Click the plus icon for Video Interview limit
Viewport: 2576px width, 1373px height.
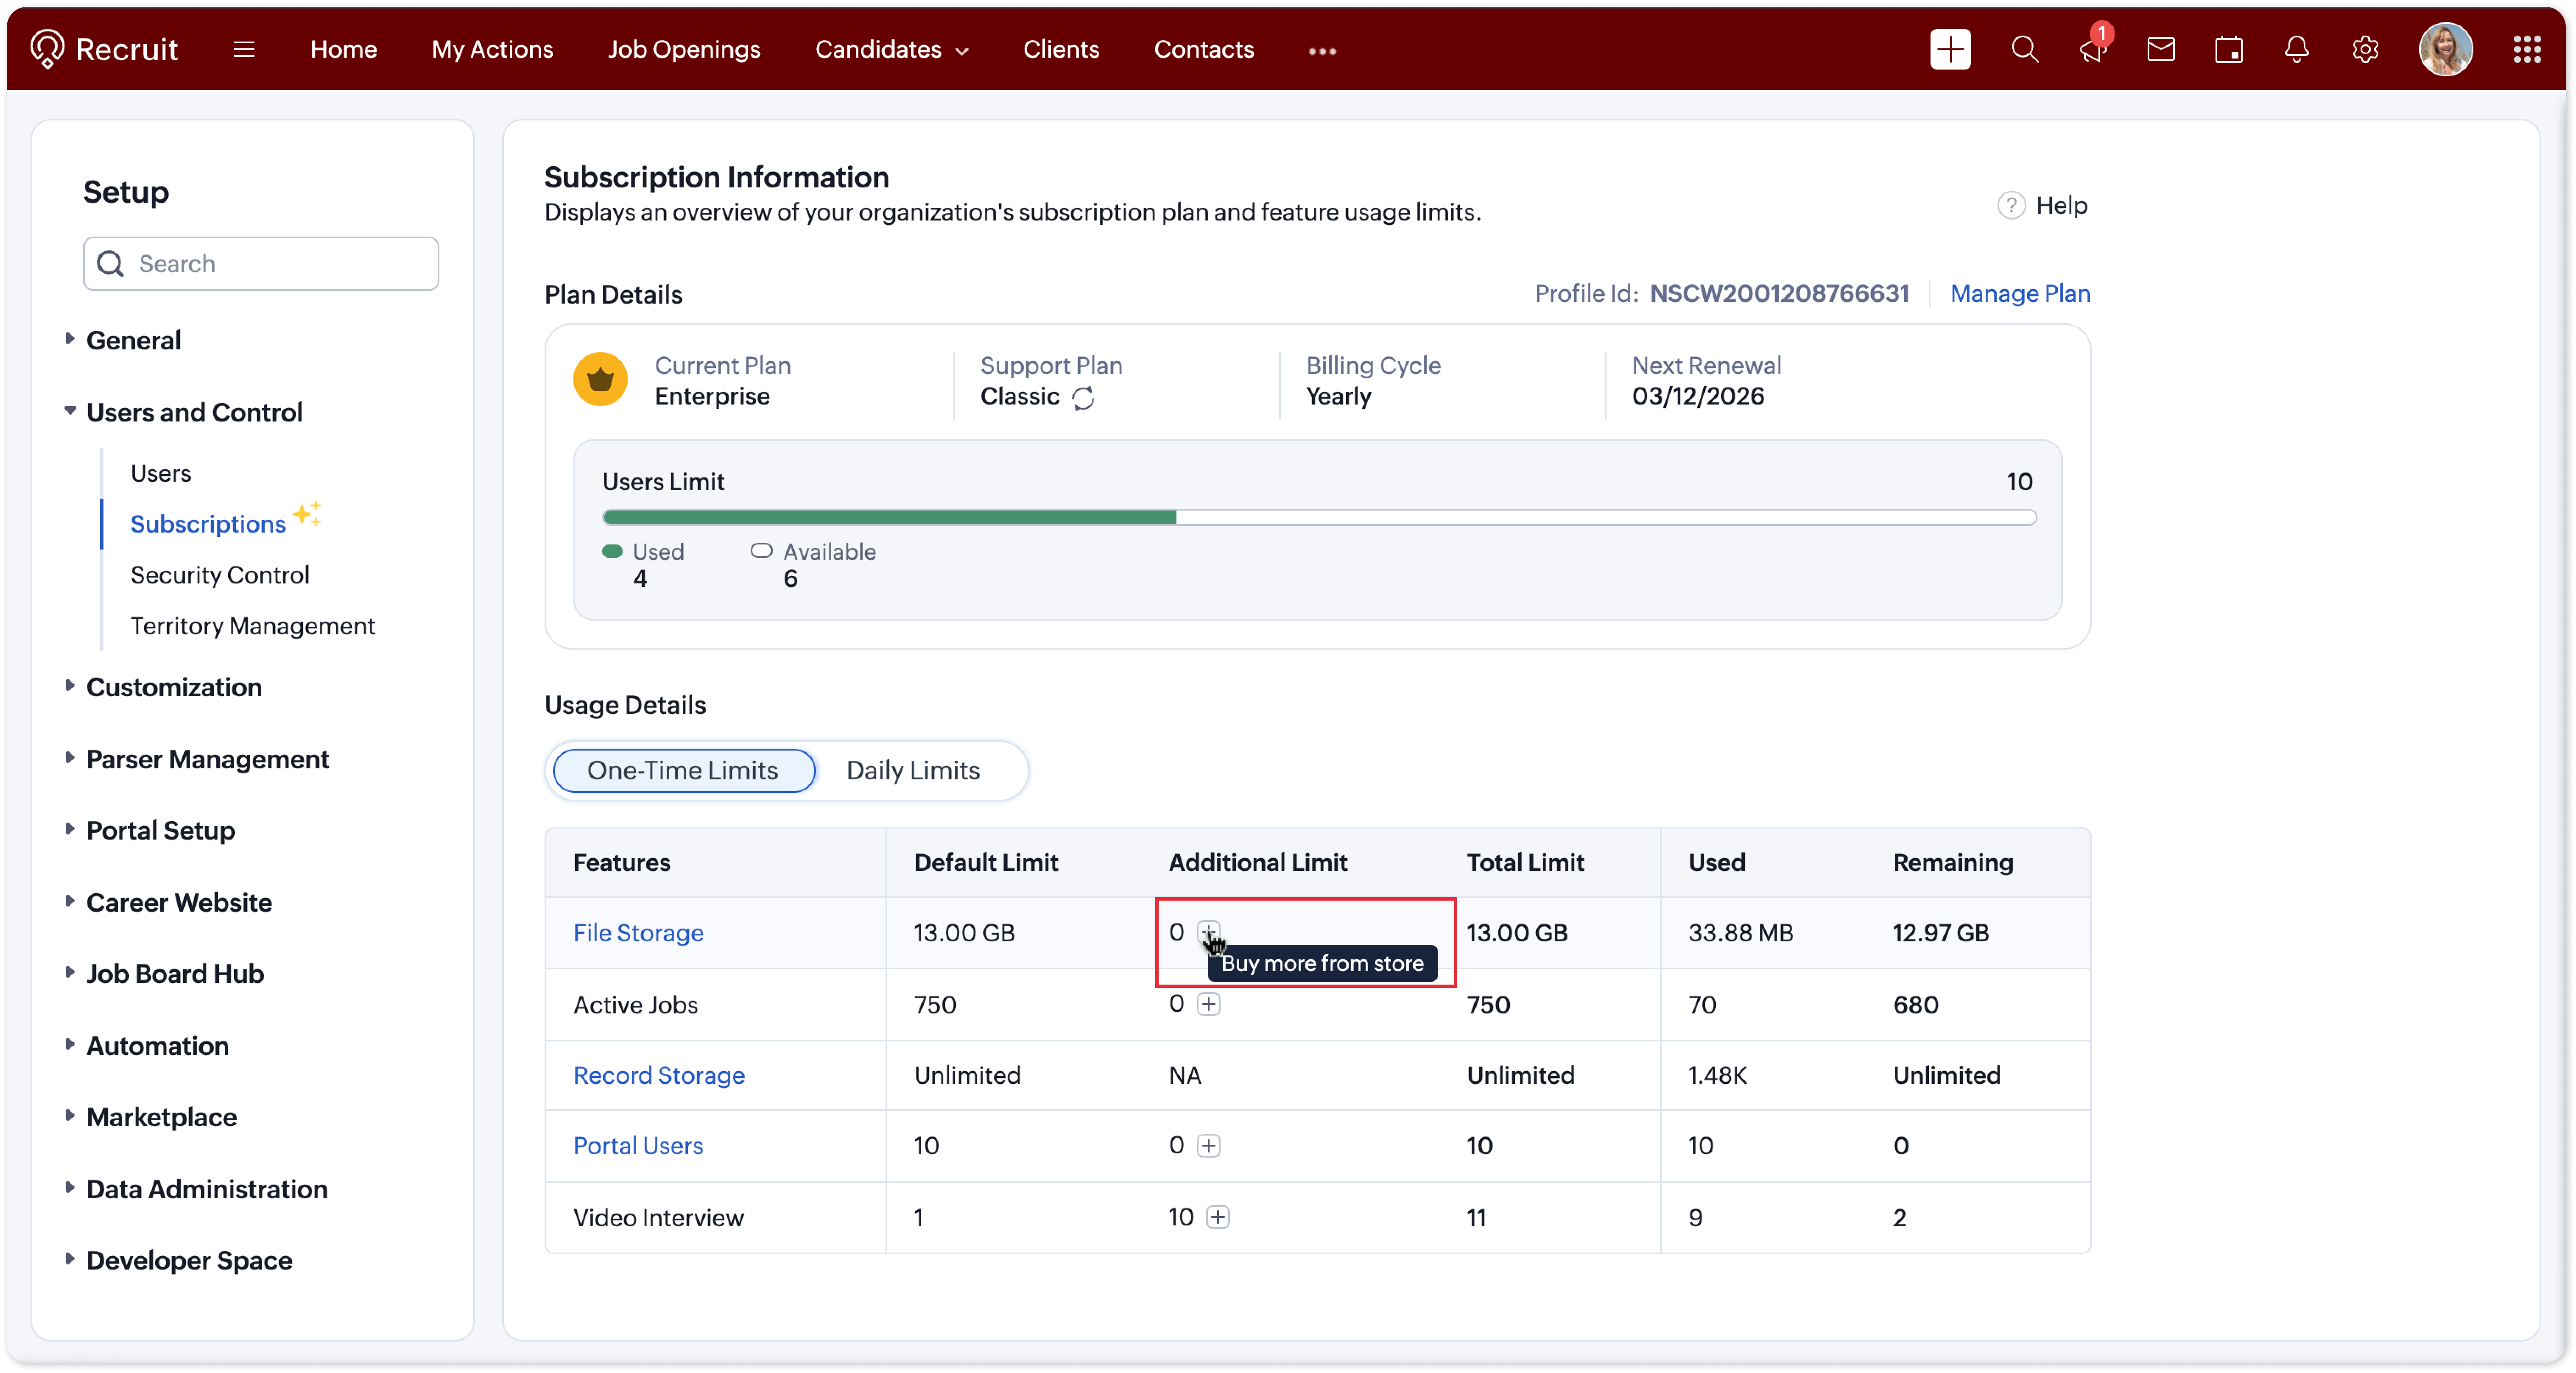[x=1218, y=1217]
